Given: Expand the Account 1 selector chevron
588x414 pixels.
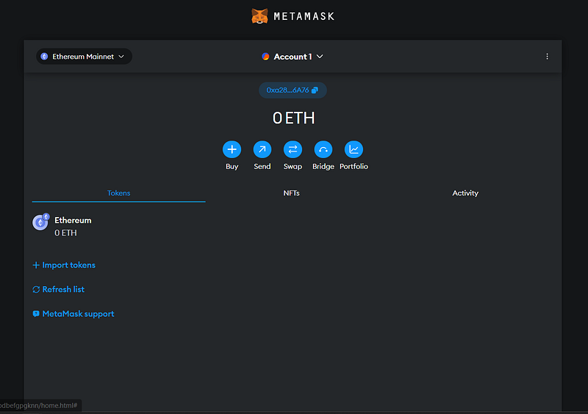Looking at the screenshot, I should click(320, 57).
